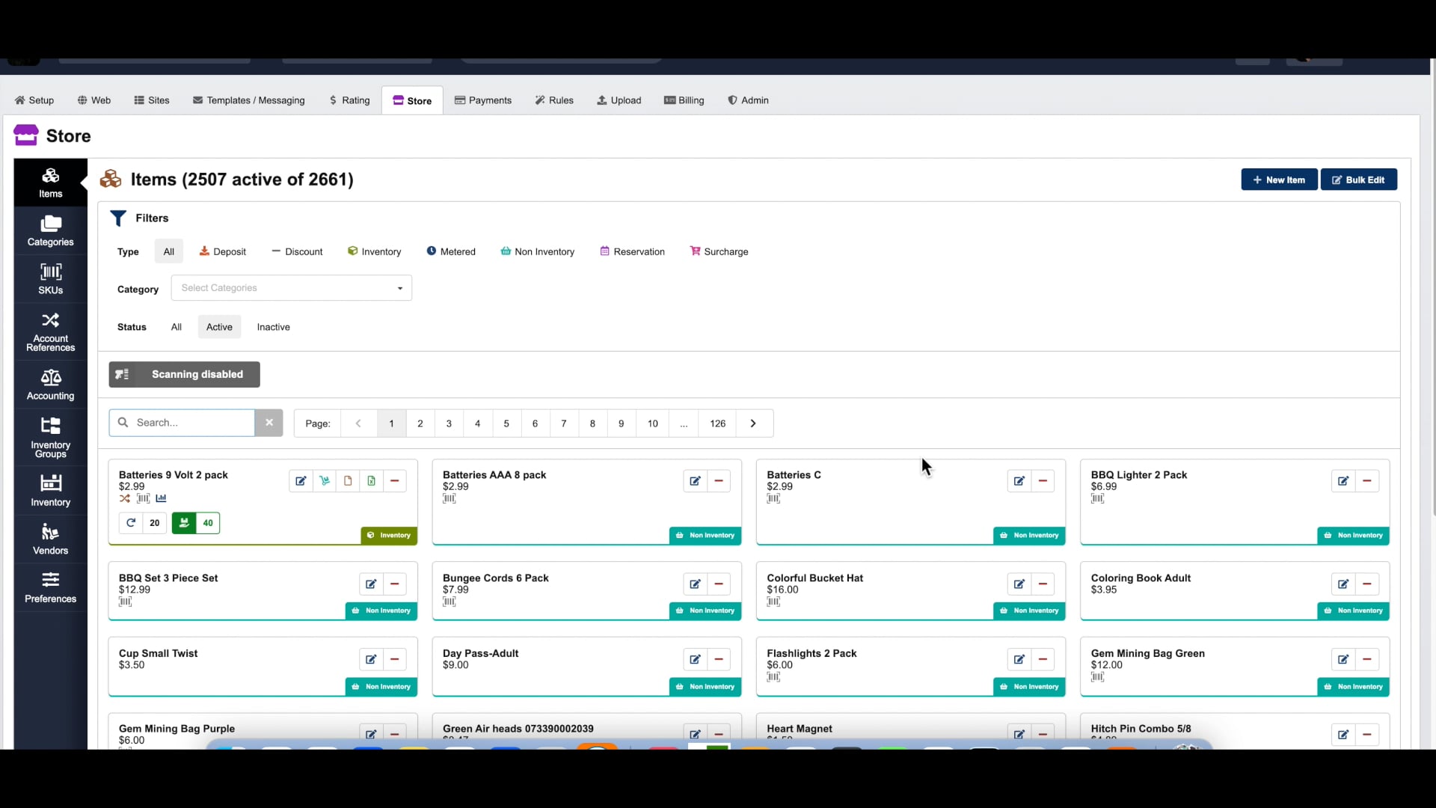The height and width of the screenshot is (808, 1436).
Task: Click the Bulk Edit button
Action: [1358, 180]
